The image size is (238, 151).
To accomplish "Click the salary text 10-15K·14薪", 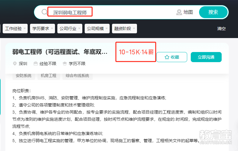I will pos(136,52).
